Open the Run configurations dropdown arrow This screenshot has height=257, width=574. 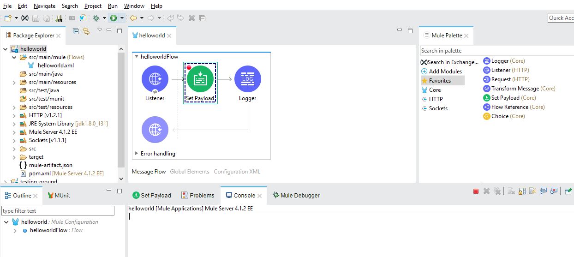122,18
